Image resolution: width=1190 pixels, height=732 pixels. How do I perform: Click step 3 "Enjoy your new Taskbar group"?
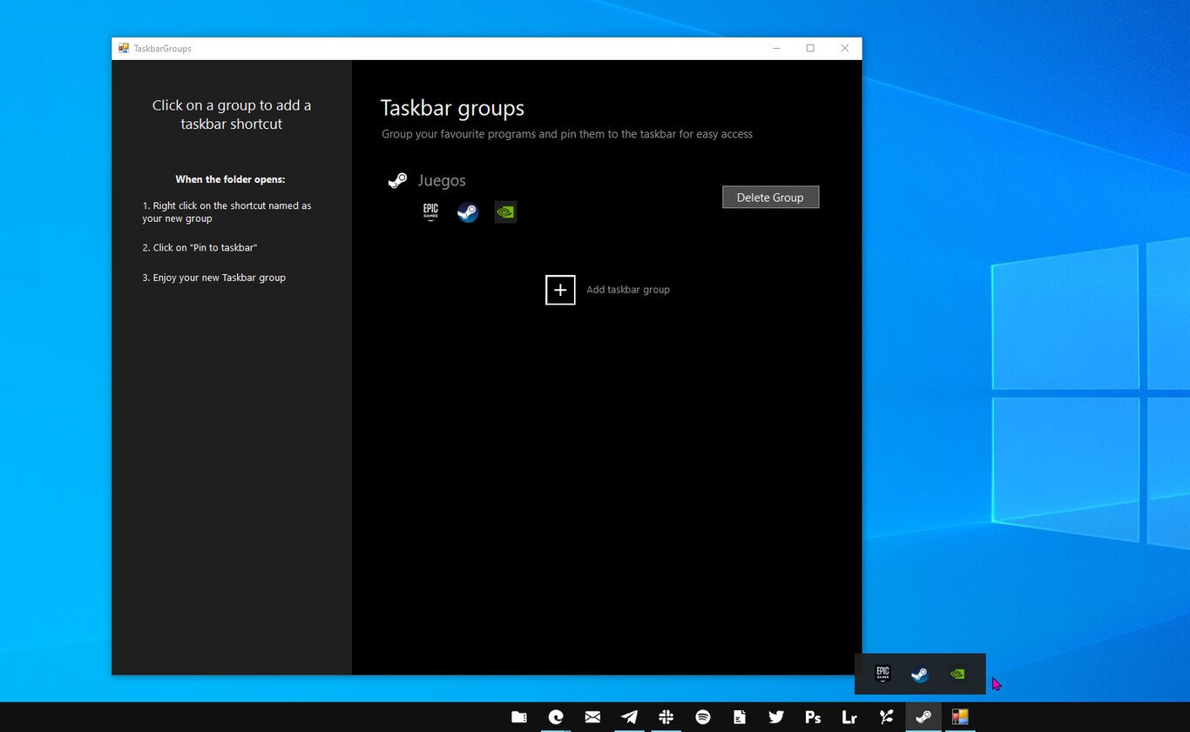(213, 278)
